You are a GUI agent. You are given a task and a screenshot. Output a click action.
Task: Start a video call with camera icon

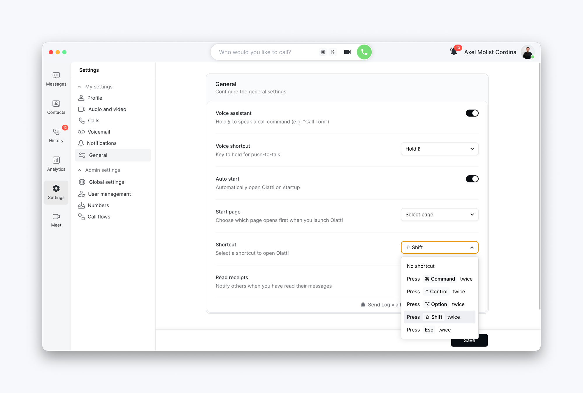(x=347, y=52)
